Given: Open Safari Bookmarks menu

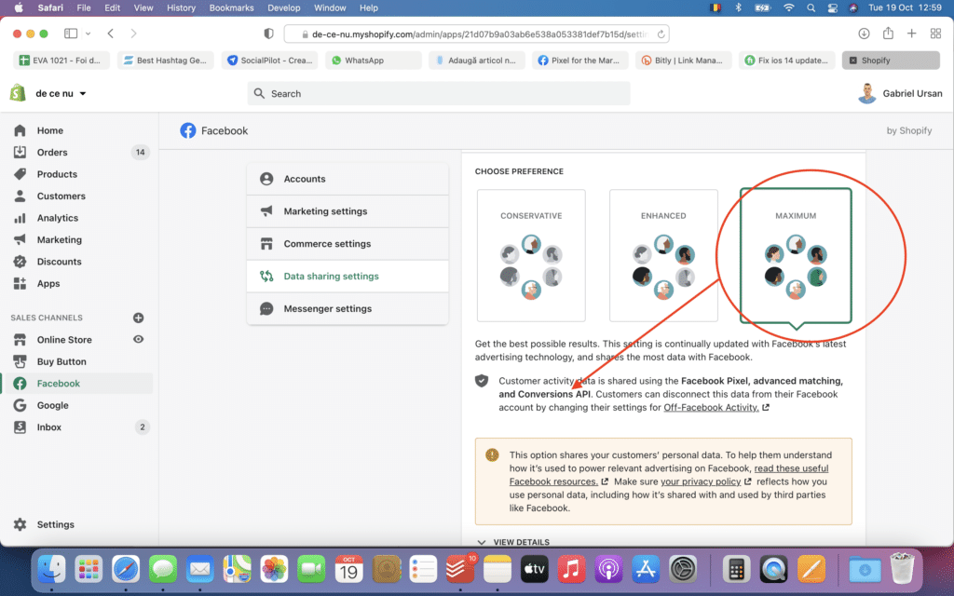Looking at the screenshot, I should pyautogui.click(x=231, y=7).
